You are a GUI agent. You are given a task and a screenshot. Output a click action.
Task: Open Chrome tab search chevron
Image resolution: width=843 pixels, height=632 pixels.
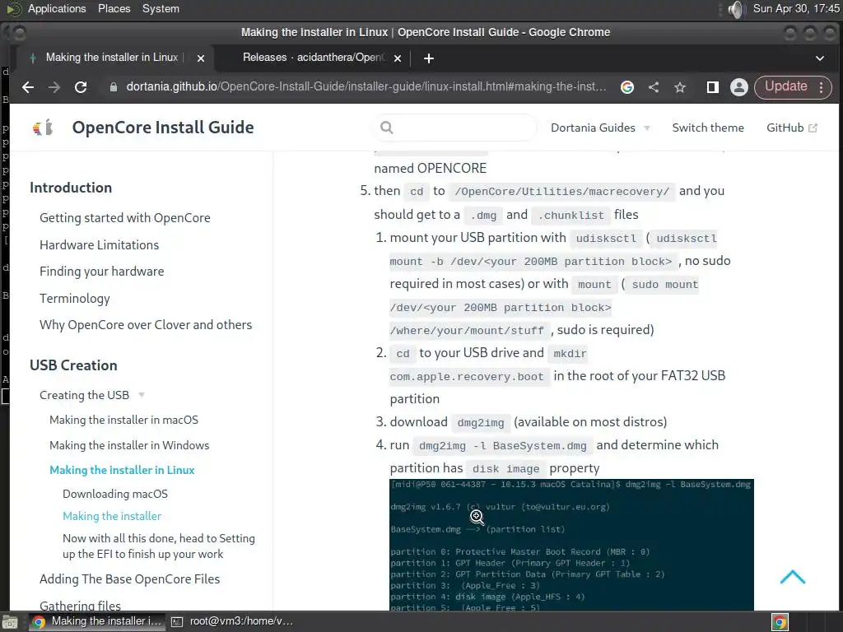[820, 58]
